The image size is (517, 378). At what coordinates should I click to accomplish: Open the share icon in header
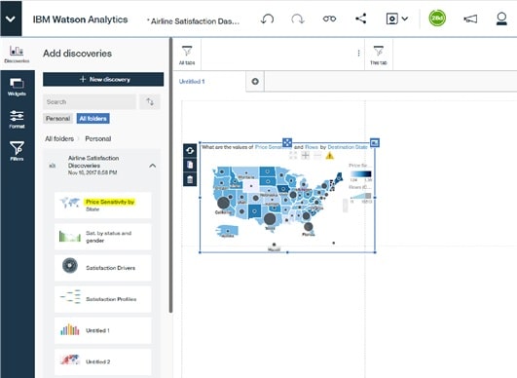[x=360, y=19]
